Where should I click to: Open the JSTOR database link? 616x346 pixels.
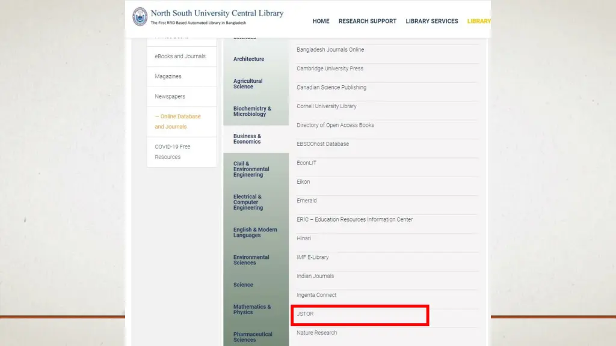pyautogui.click(x=305, y=314)
